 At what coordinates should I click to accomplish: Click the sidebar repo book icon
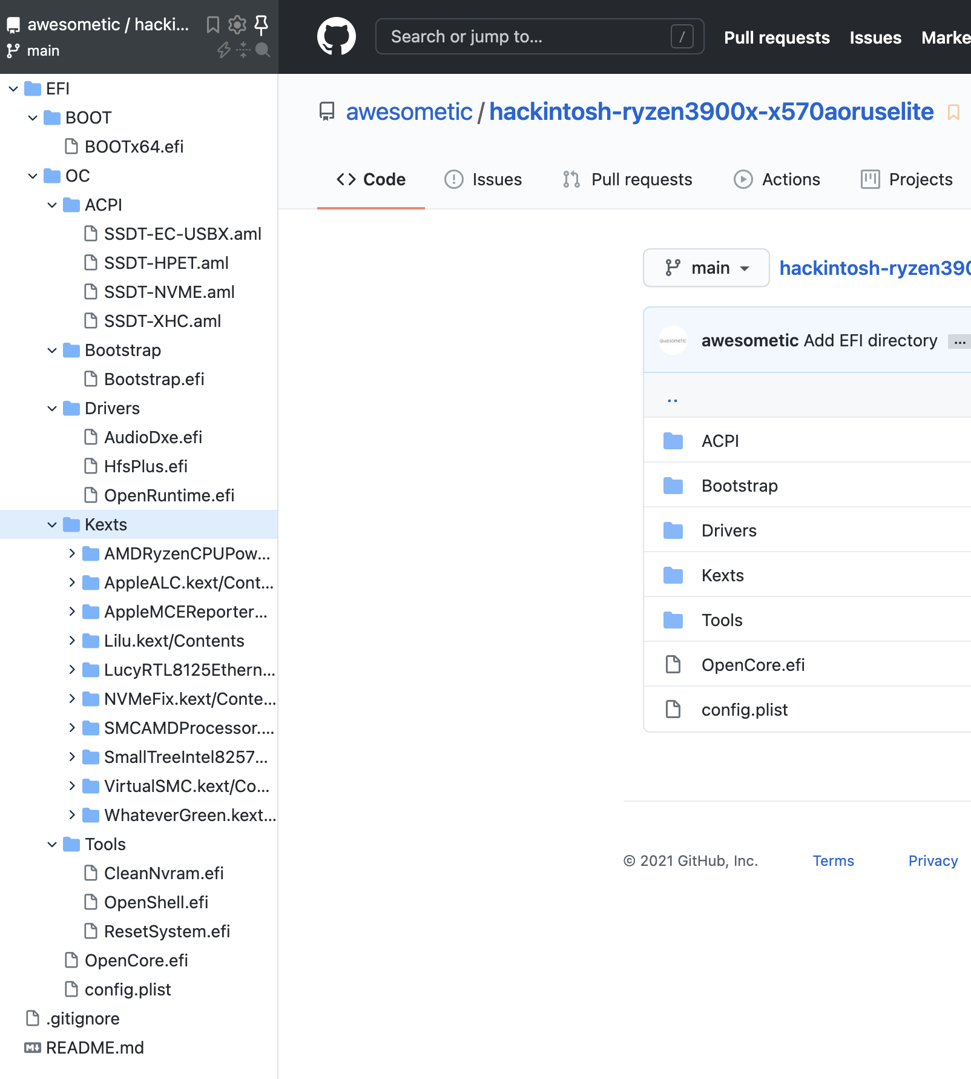(x=13, y=25)
